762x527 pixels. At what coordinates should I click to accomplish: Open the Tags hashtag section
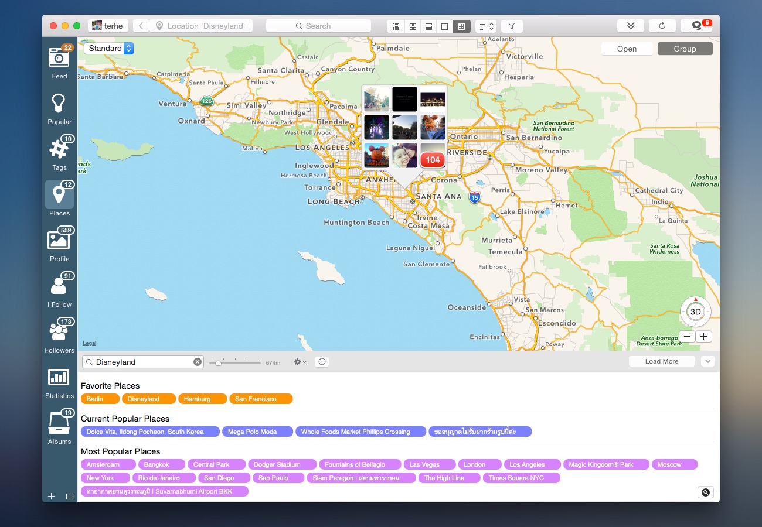[x=59, y=154]
